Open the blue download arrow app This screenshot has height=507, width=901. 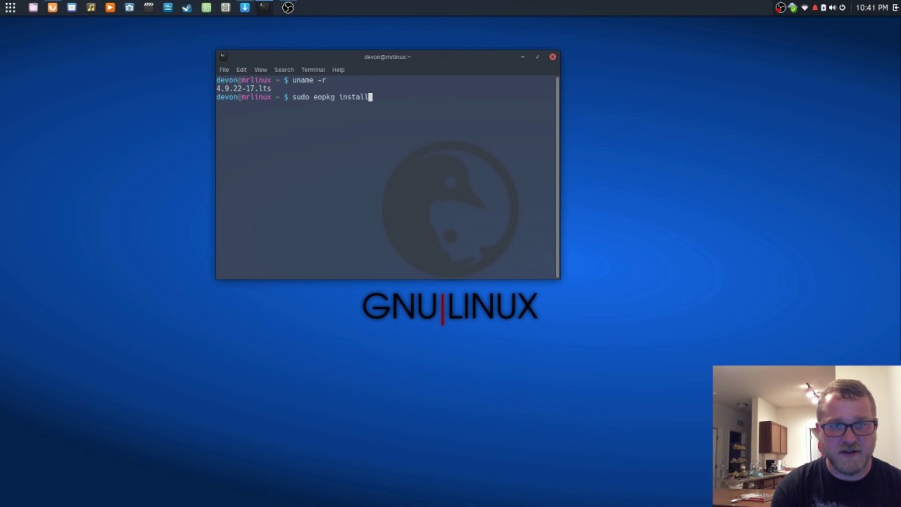[x=244, y=8]
